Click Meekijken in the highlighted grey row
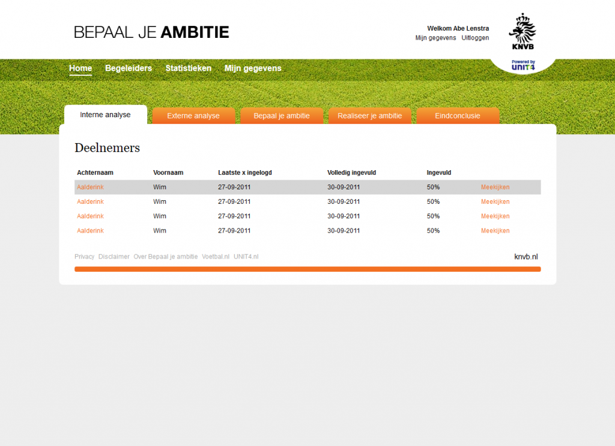 495,188
